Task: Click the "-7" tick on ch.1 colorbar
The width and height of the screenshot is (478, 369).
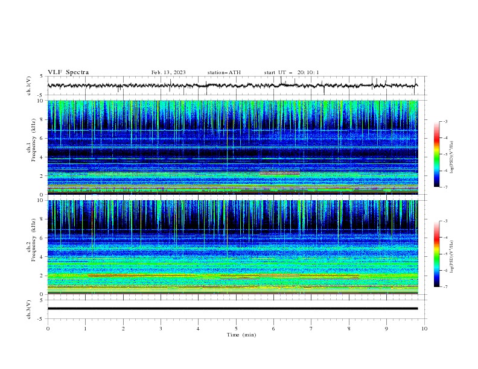Action: coord(445,187)
